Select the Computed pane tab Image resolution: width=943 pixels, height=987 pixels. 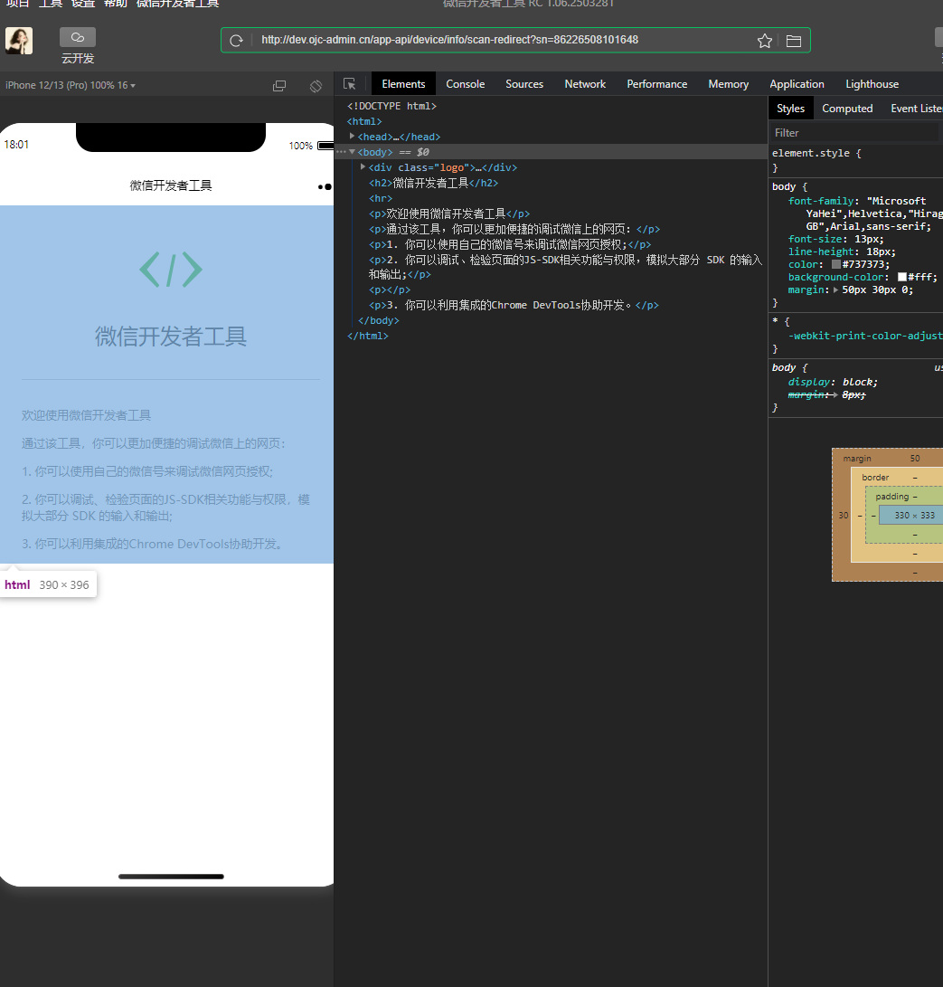pos(847,109)
